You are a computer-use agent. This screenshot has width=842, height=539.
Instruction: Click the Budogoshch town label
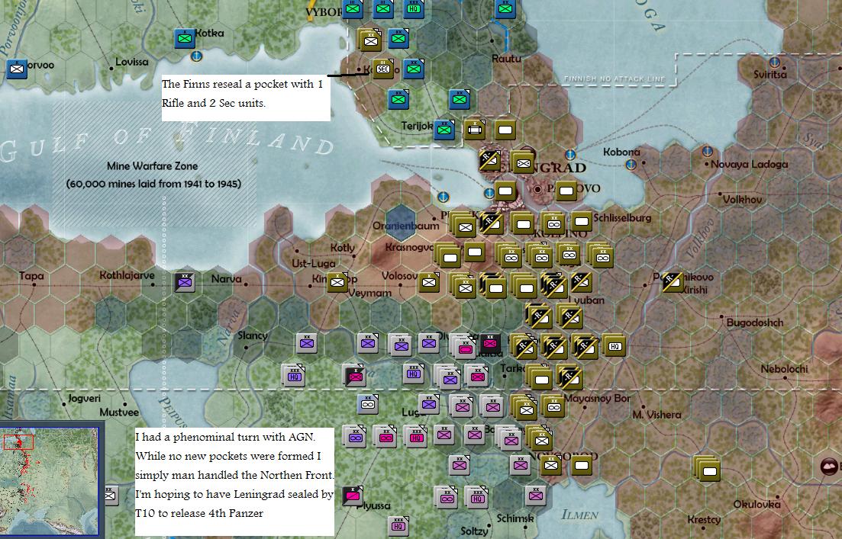(x=754, y=322)
